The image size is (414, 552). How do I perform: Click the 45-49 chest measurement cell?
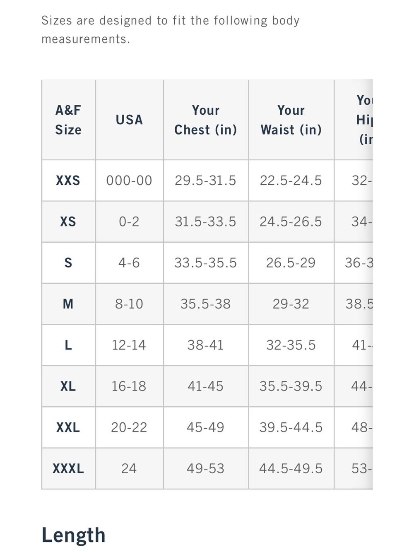click(206, 427)
